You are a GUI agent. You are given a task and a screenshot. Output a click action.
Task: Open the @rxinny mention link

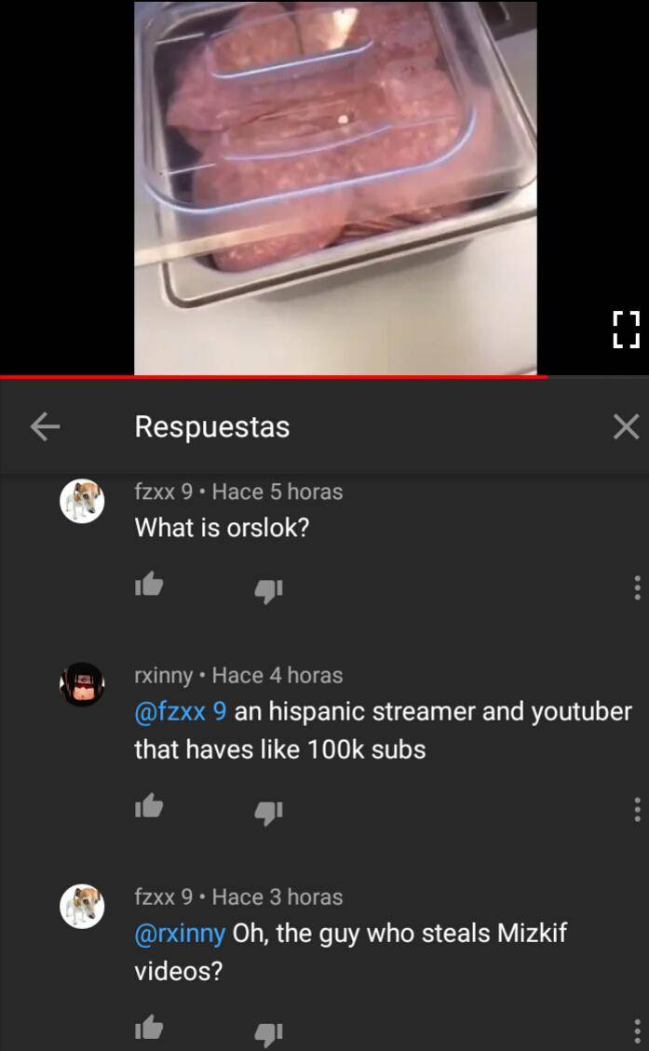(180, 933)
